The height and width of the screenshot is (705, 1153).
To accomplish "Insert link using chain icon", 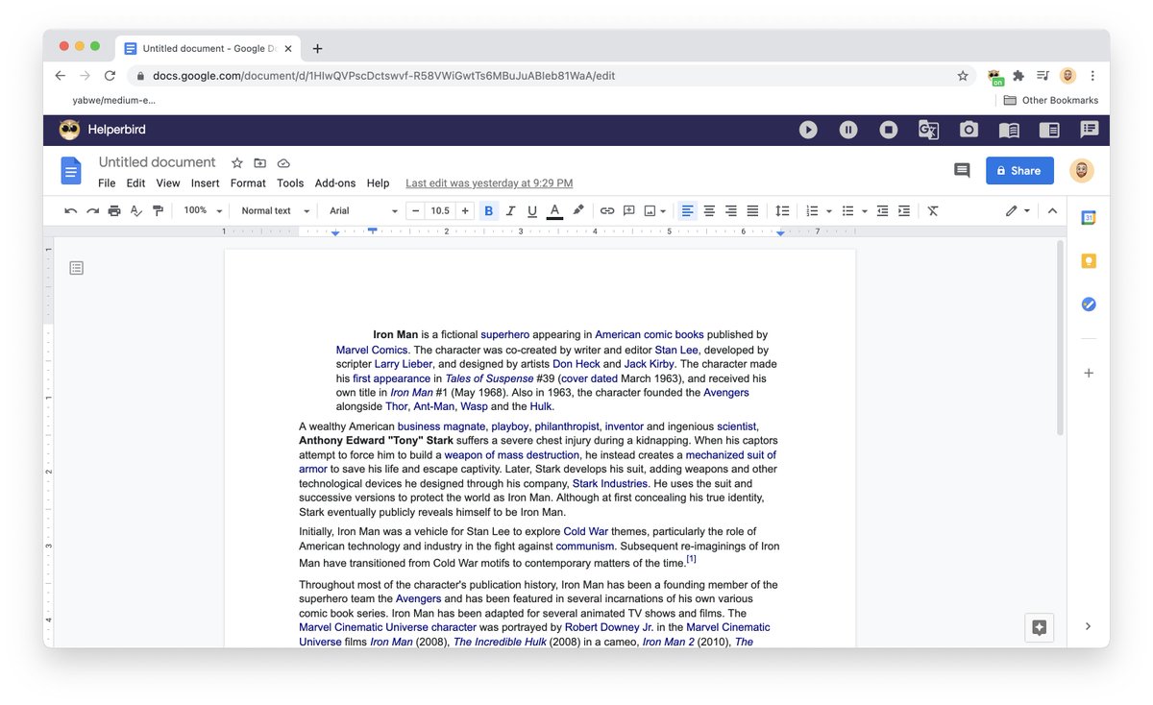I will [607, 211].
